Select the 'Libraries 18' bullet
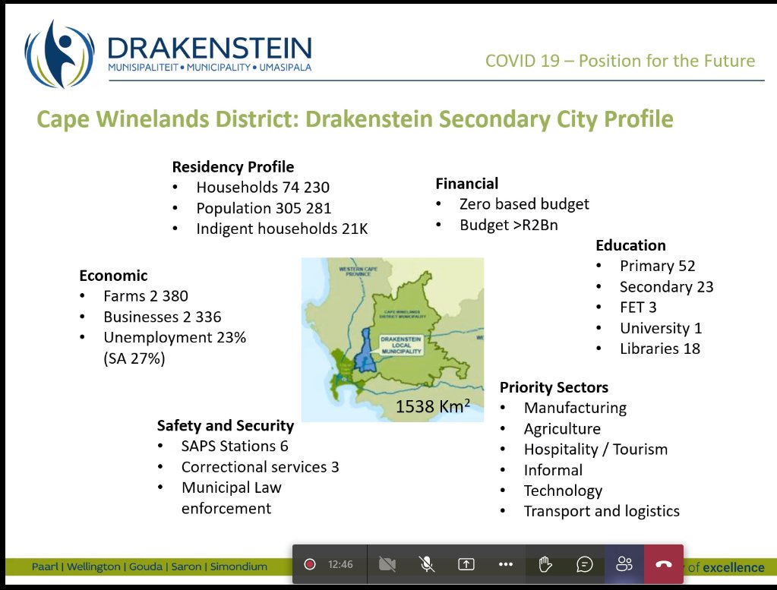The height and width of the screenshot is (590, 777). coord(660,349)
